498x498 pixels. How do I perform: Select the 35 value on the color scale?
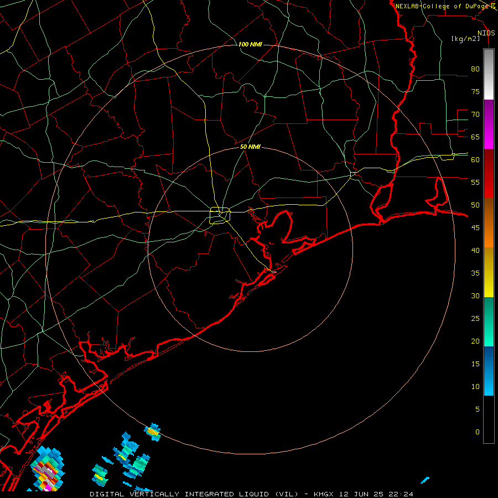(475, 273)
